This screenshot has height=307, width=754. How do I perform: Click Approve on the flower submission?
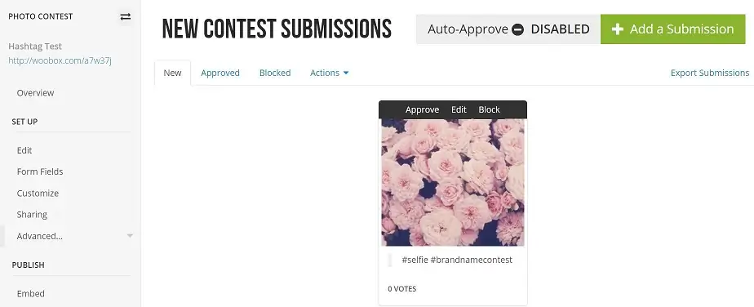click(x=422, y=109)
